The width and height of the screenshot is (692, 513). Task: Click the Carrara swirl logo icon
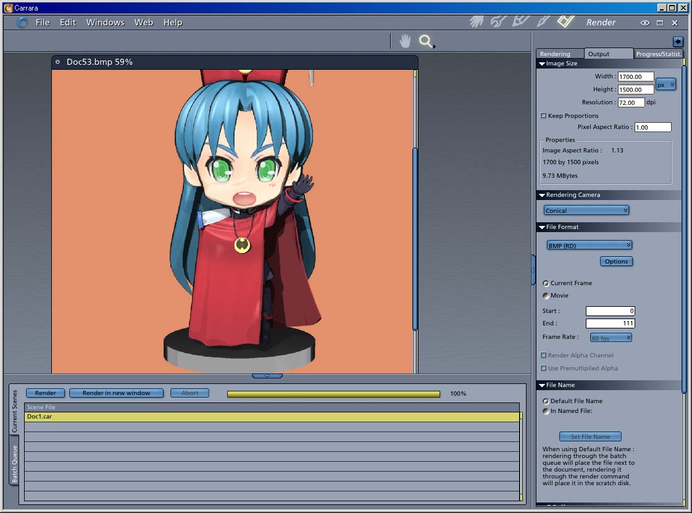click(23, 22)
